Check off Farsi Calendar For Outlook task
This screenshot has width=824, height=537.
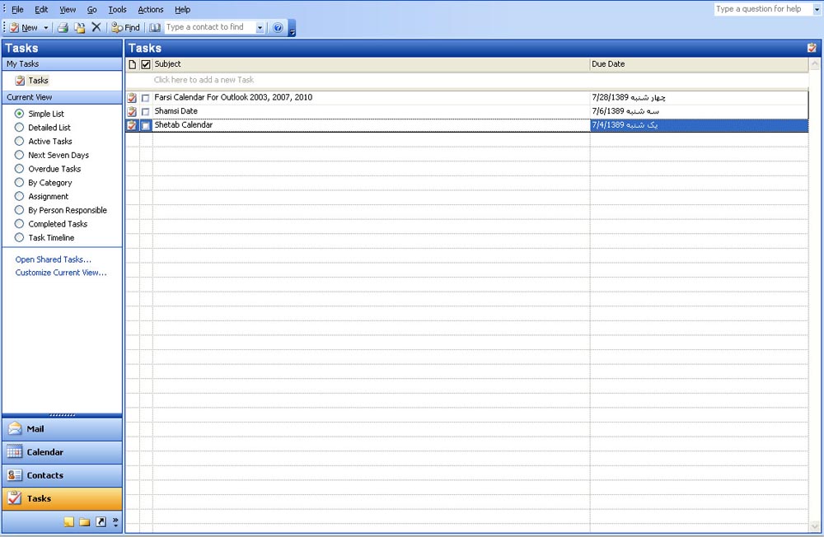click(x=146, y=98)
